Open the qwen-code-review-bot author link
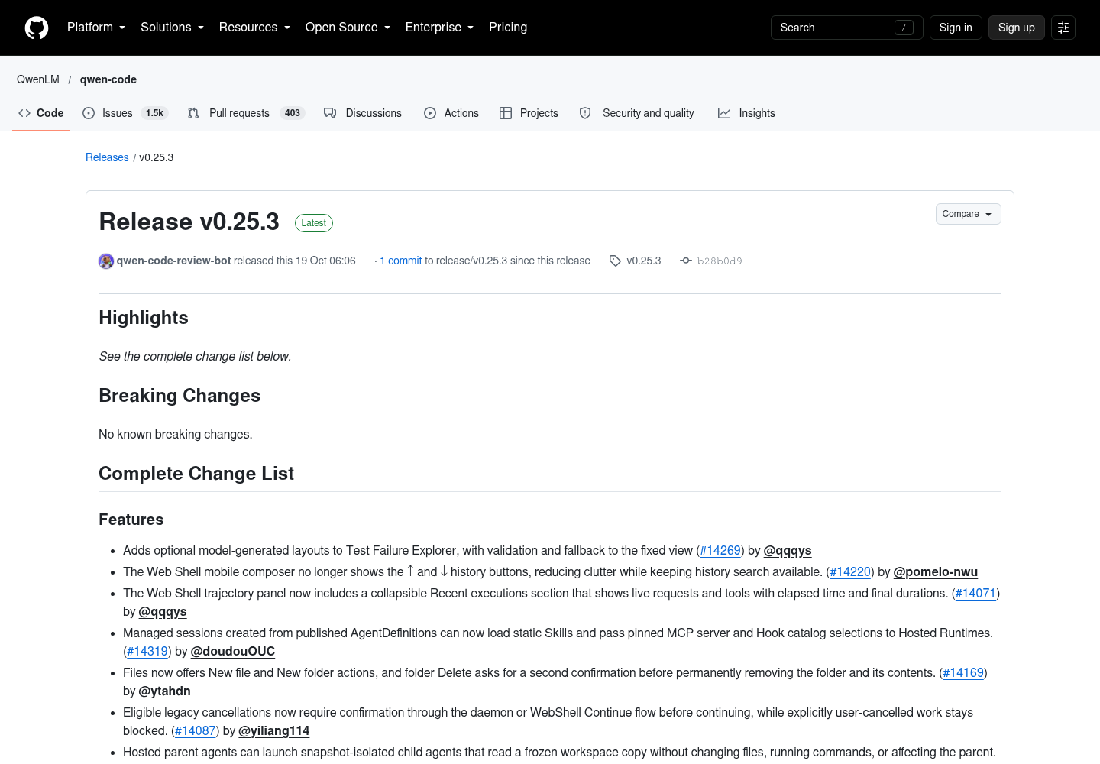Screen dimensions: 1100x764 click(173, 261)
